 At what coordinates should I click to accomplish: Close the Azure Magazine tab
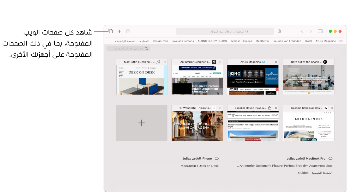click(x=276, y=62)
